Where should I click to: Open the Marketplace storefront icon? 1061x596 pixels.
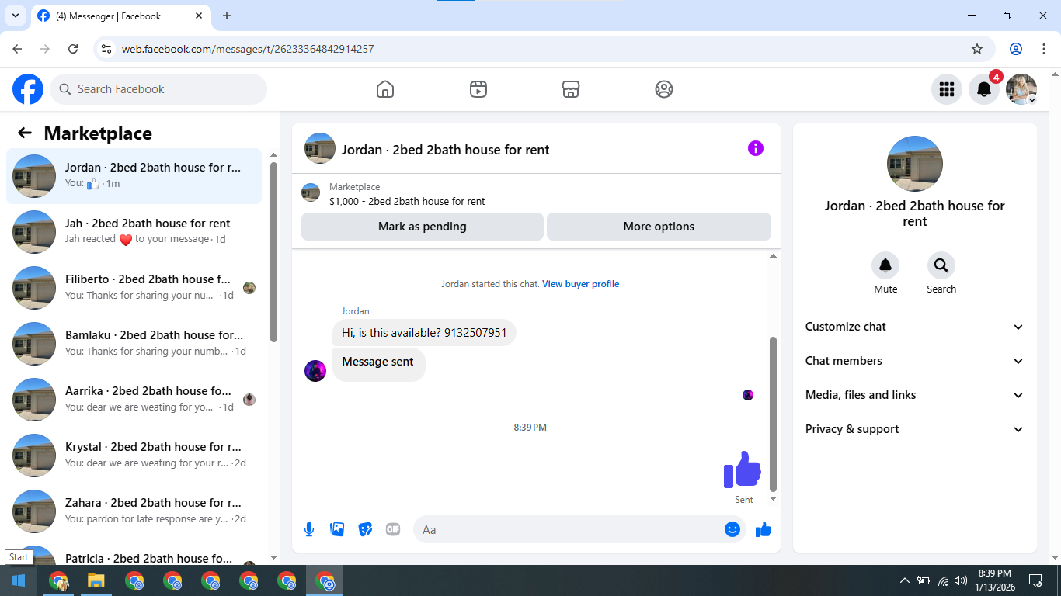[x=571, y=89]
